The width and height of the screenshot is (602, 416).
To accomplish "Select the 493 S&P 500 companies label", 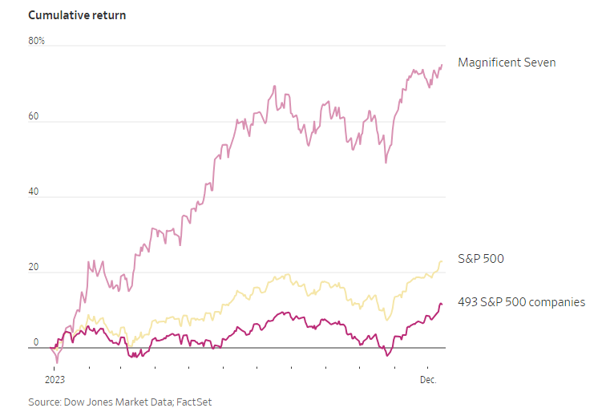I will pos(521,302).
